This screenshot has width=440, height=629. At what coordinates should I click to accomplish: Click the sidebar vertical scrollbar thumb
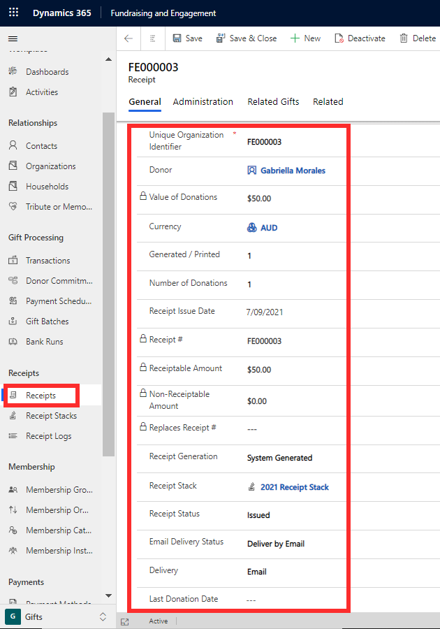point(108,284)
